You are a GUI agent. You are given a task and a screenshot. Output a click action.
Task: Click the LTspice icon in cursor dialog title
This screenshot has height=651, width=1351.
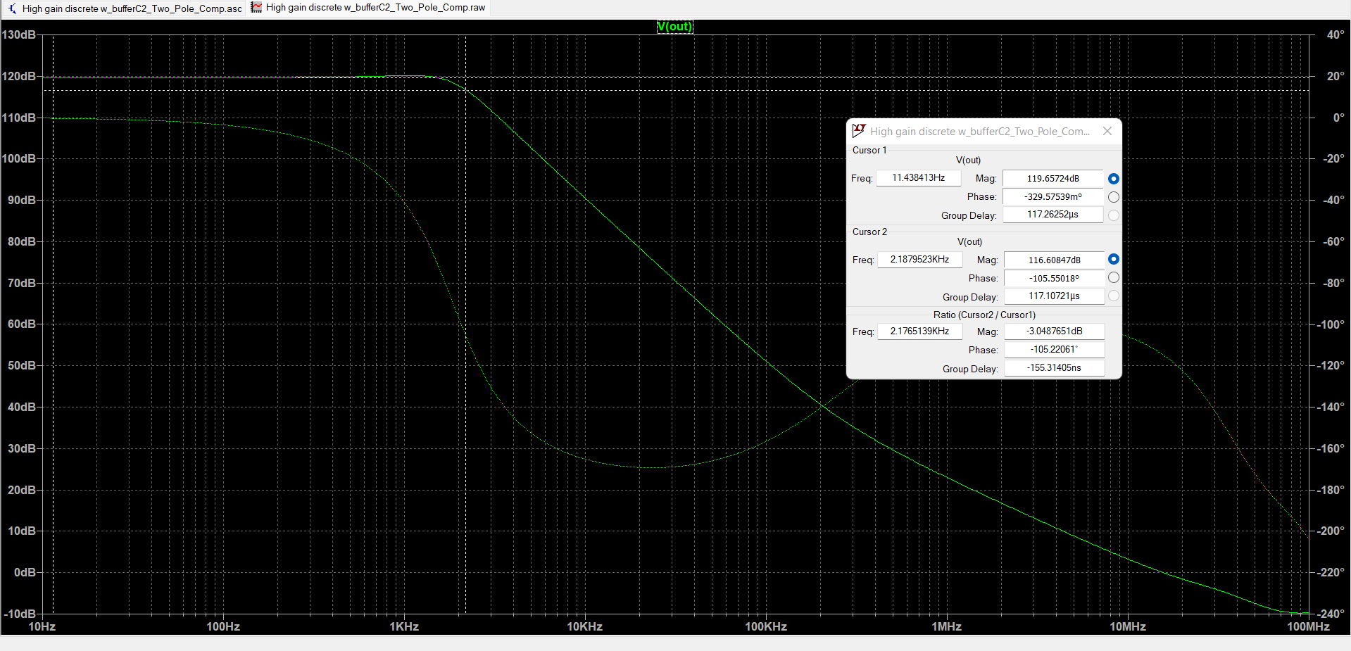[858, 131]
